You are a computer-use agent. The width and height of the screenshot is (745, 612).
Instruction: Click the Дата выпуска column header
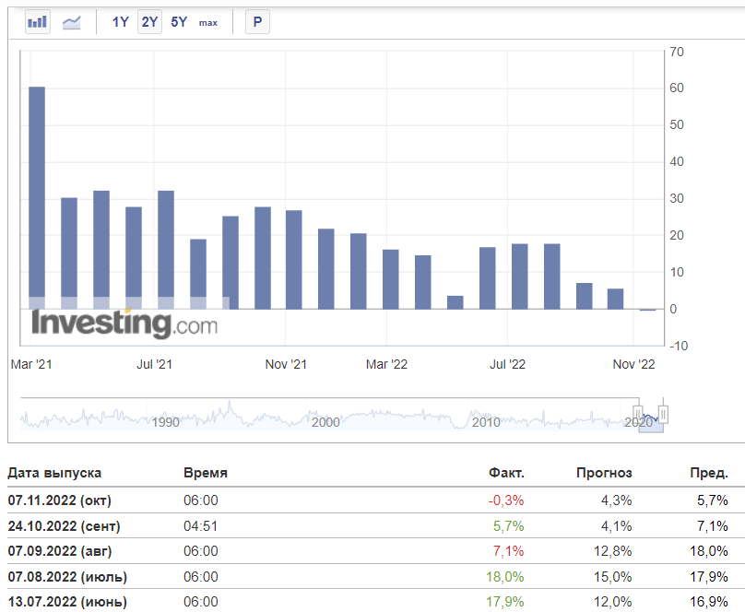click(55, 473)
